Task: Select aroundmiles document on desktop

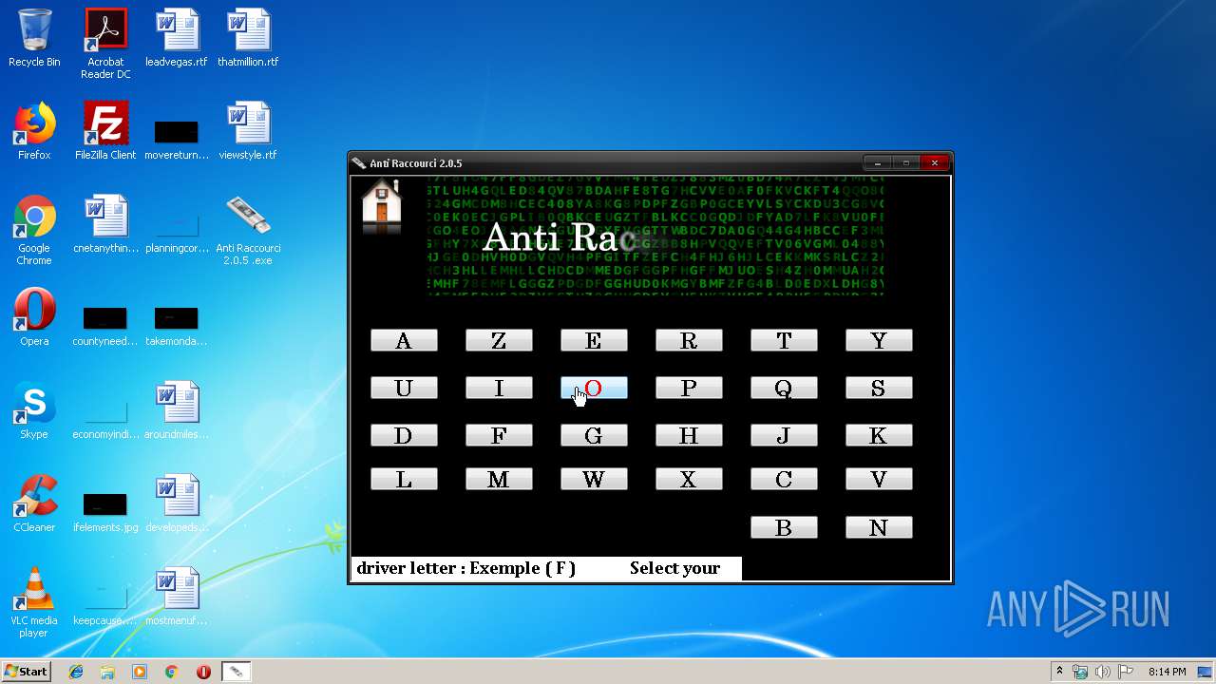Action: coord(177,410)
